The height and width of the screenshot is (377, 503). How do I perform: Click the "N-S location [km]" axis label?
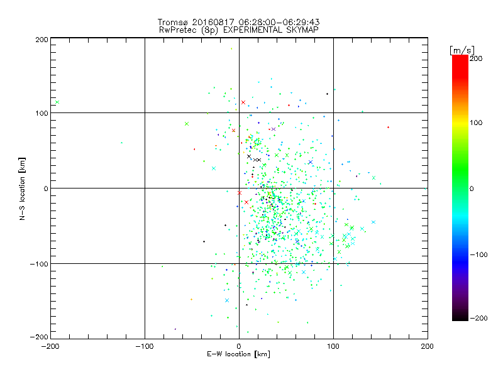click(22, 188)
